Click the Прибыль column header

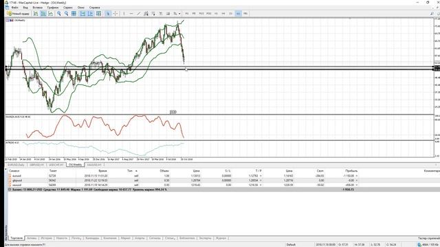tap(351, 171)
